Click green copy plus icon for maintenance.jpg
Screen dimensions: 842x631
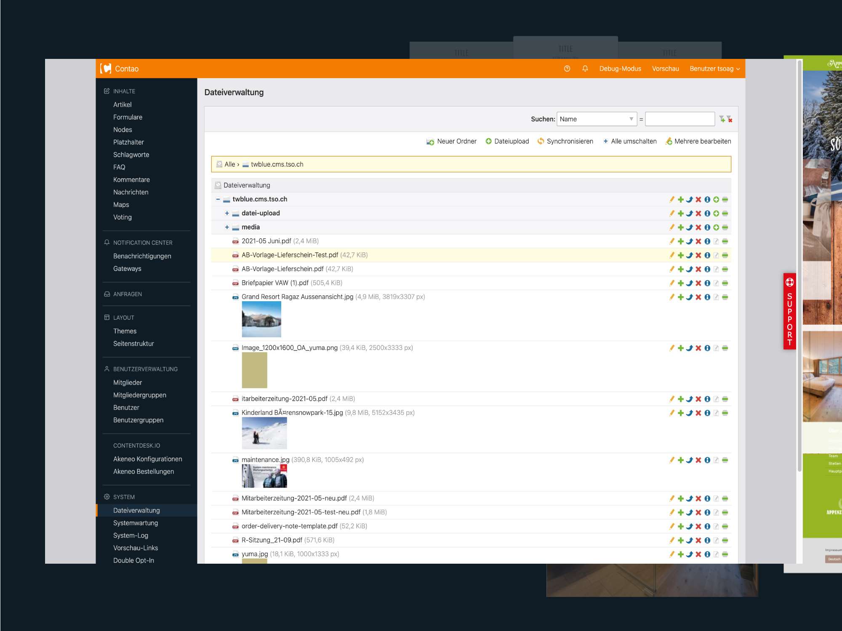681,460
